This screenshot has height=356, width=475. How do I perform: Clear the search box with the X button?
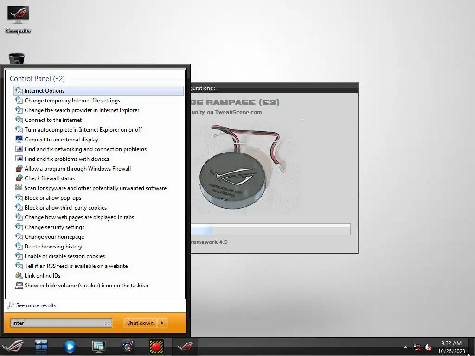(107, 323)
